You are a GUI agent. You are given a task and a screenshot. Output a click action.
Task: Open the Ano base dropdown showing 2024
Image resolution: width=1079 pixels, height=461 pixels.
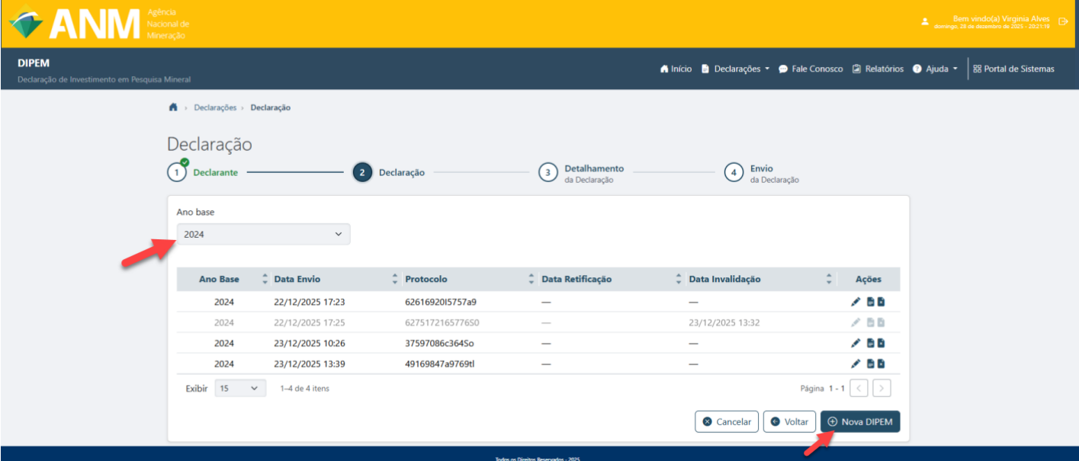263,235
